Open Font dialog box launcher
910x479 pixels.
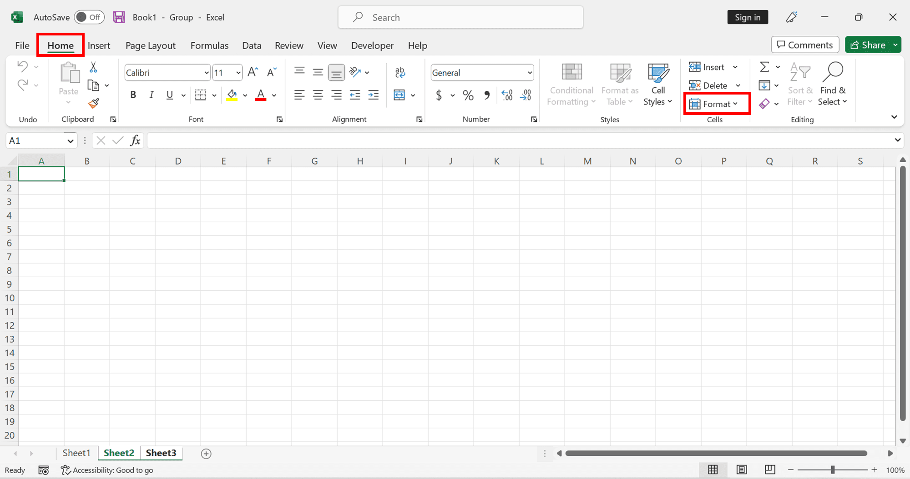point(279,120)
